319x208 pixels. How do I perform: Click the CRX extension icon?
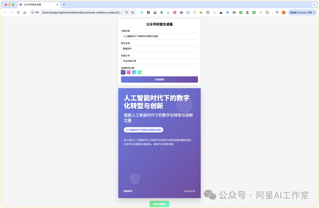click(234, 12)
